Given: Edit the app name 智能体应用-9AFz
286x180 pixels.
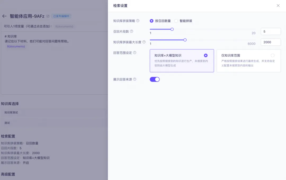Looking at the screenshot, I should coord(48,16).
